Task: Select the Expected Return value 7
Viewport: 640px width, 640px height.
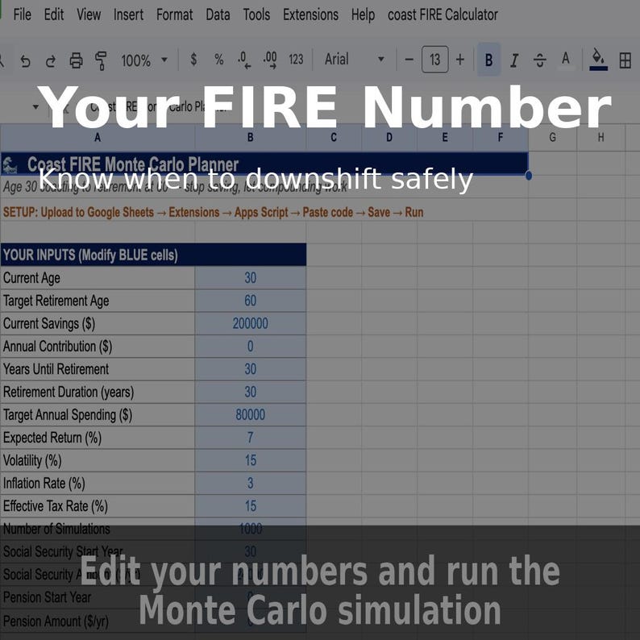Action: coord(250,438)
